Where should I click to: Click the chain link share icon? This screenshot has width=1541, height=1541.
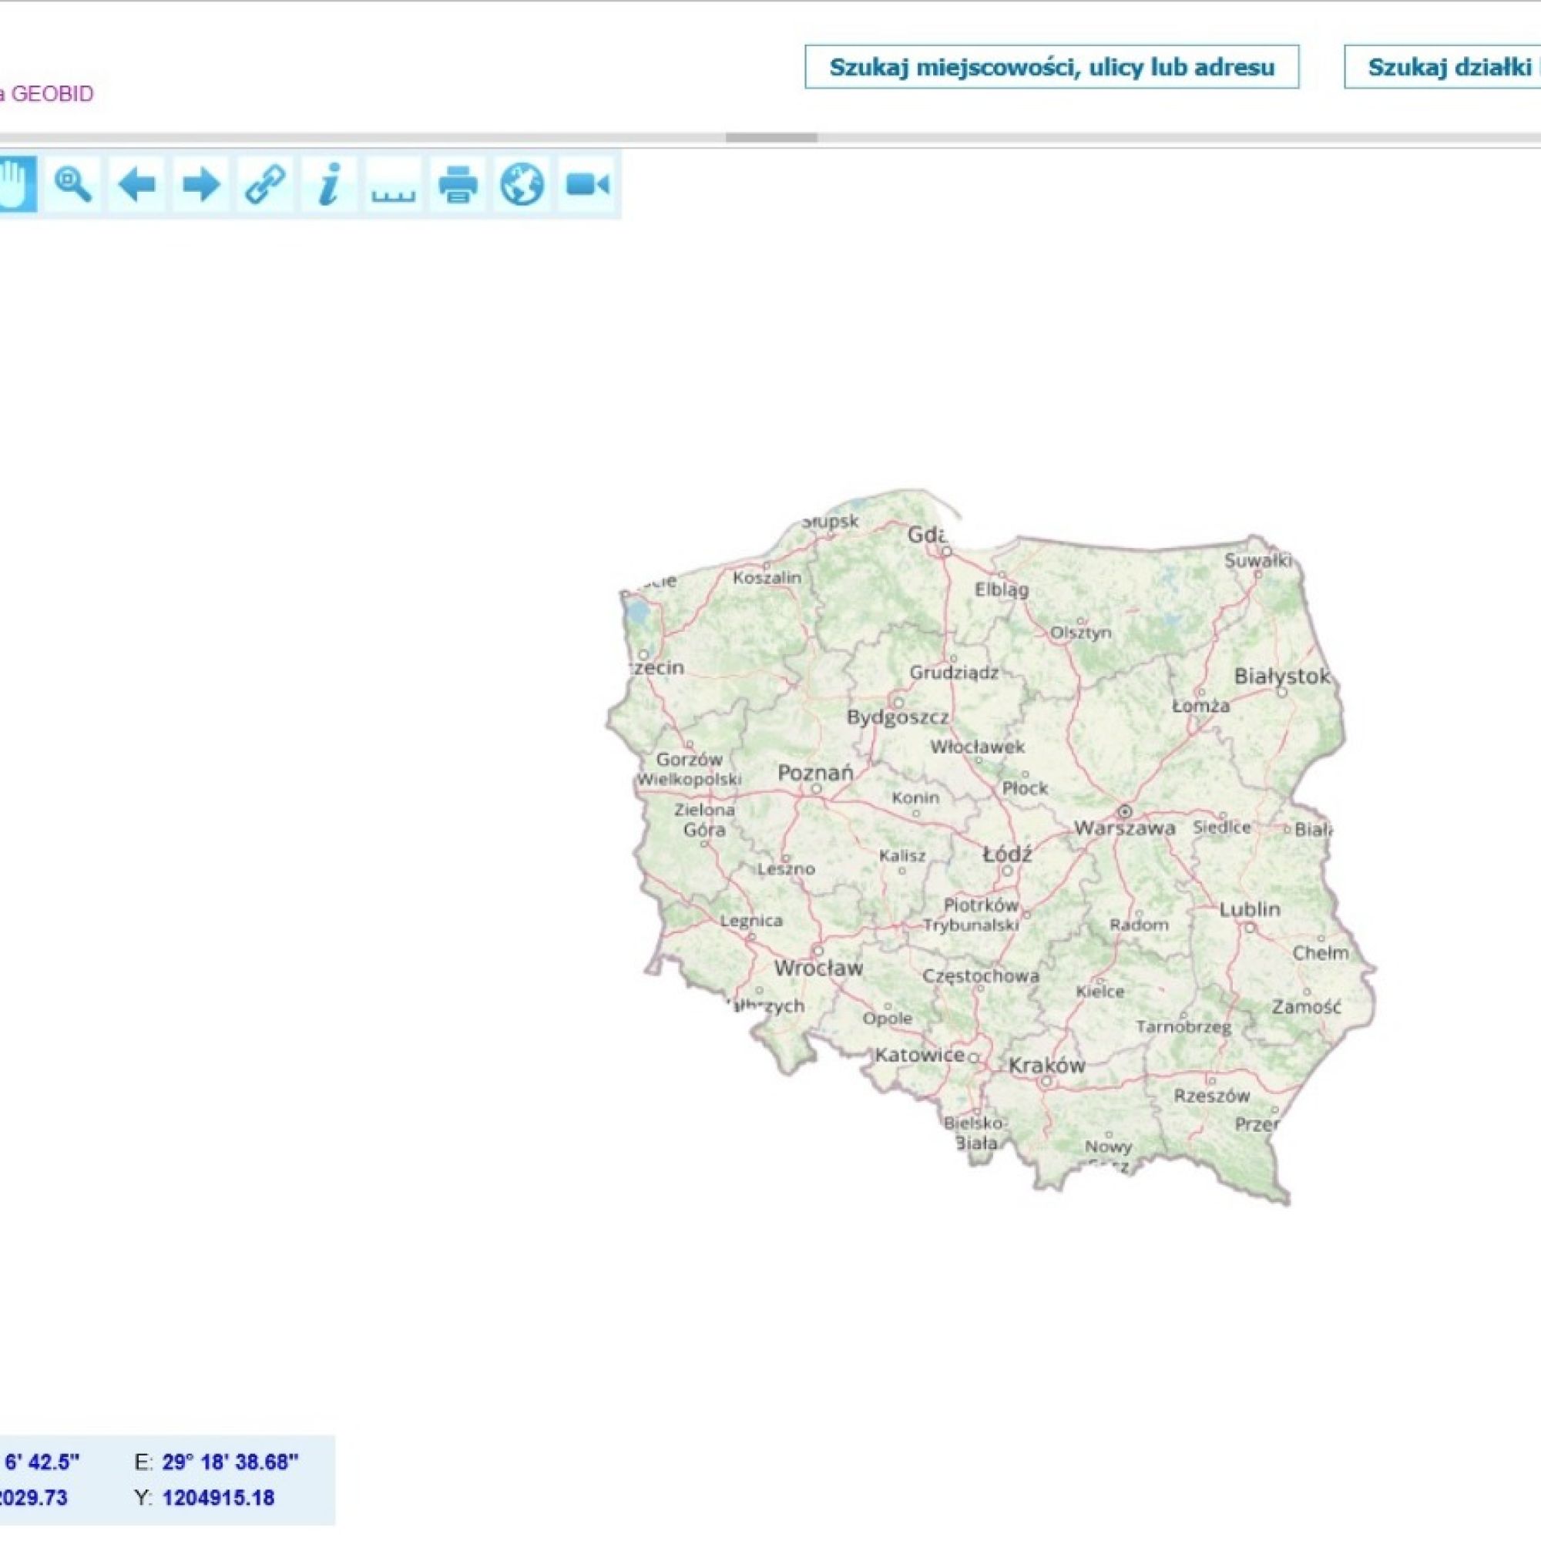265,184
